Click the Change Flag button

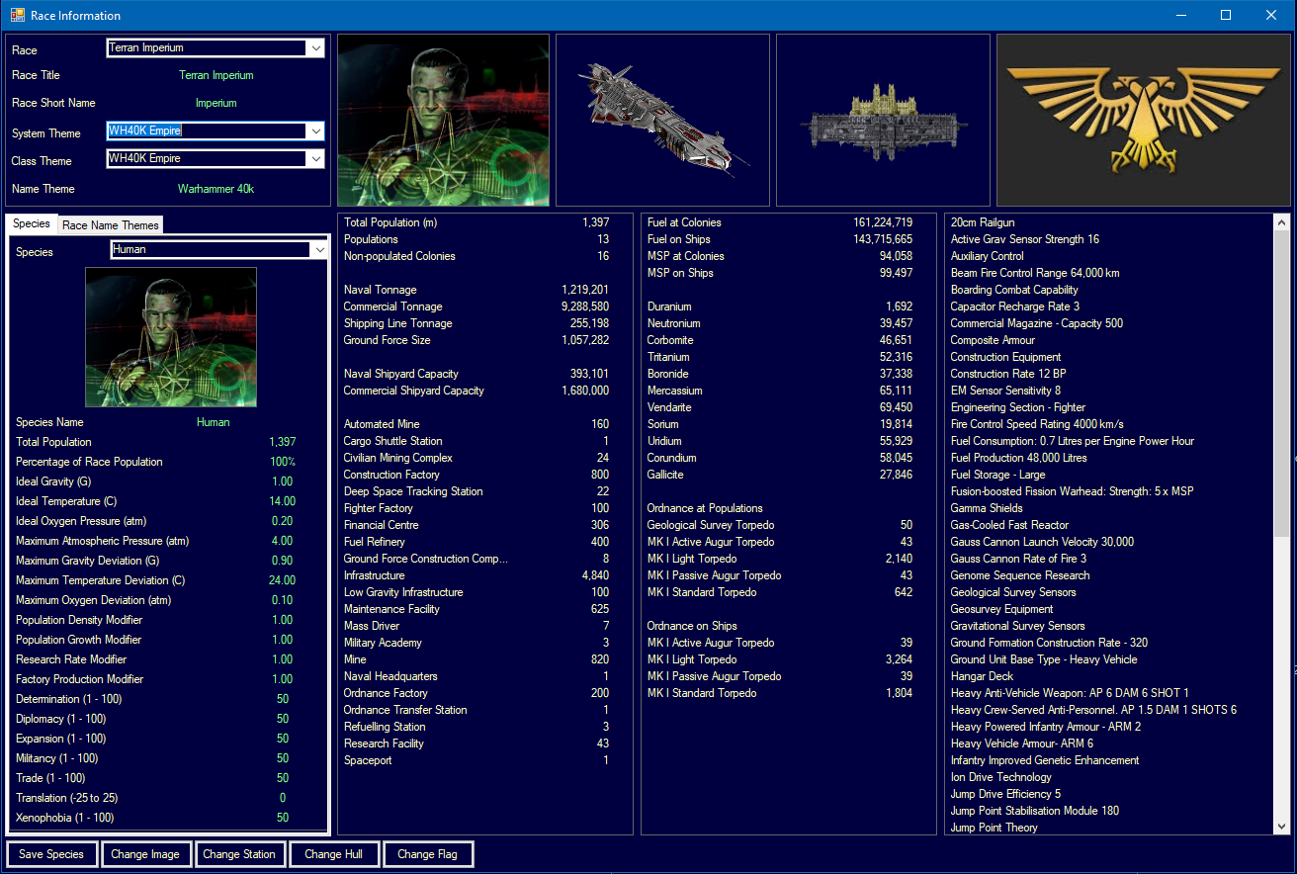point(427,854)
